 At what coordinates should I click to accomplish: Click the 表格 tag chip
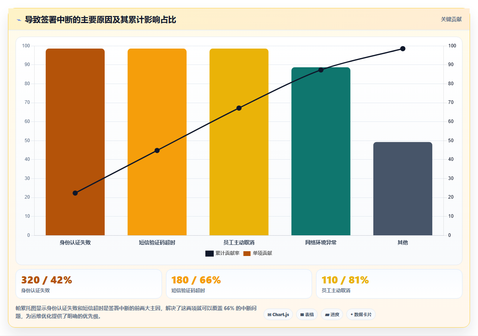pyautogui.click(x=307, y=315)
